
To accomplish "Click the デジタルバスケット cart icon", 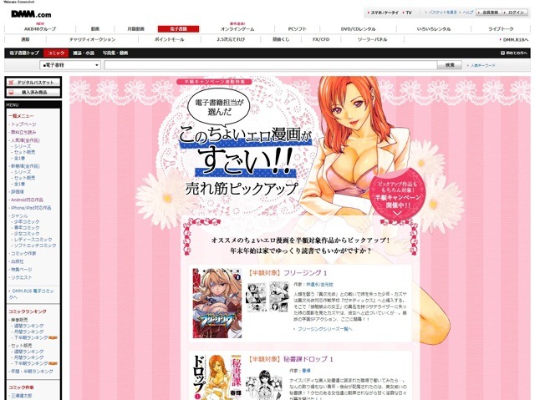I will click(x=11, y=83).
